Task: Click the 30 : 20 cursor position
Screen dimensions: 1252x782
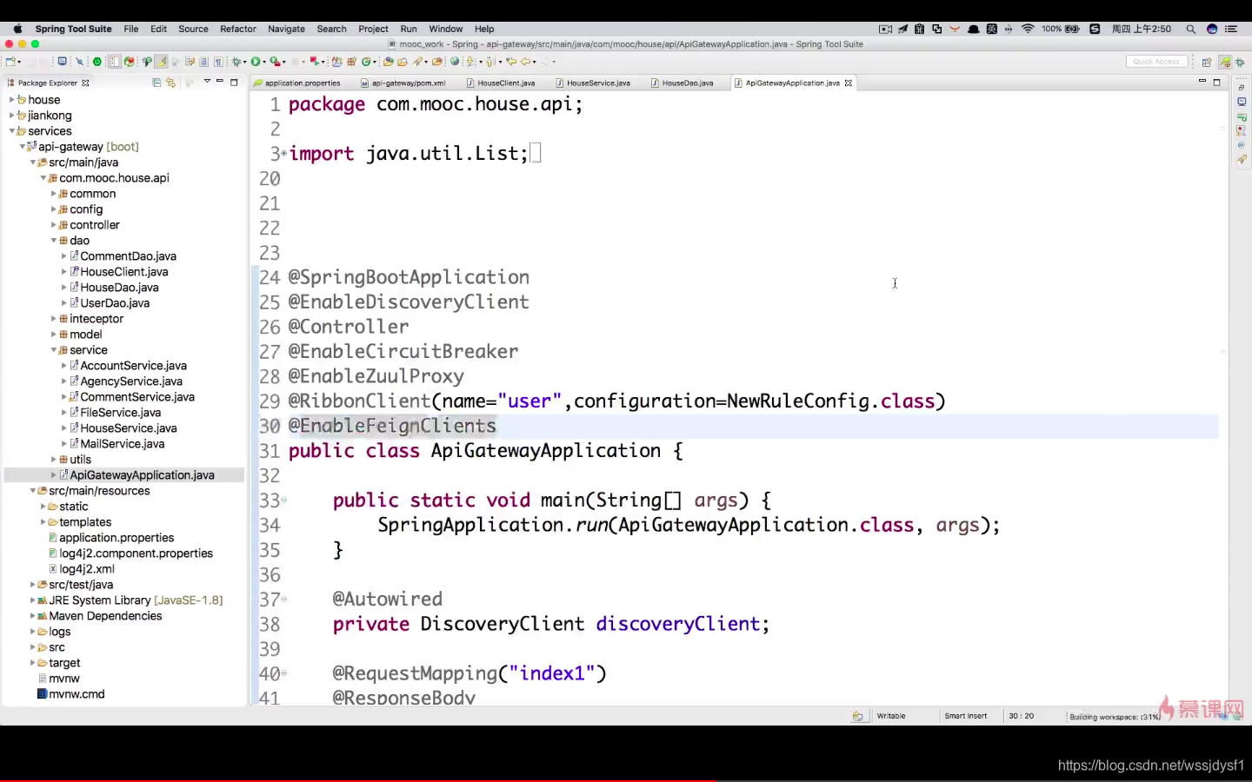Action: coord(1022,716)
